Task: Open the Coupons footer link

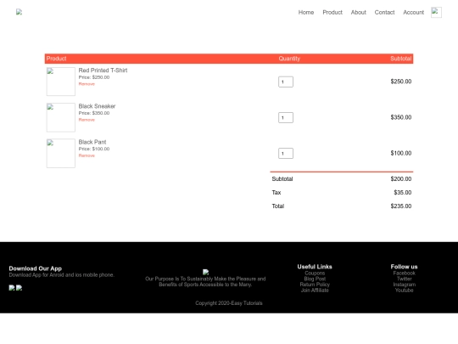Action: tap(315, 273)
